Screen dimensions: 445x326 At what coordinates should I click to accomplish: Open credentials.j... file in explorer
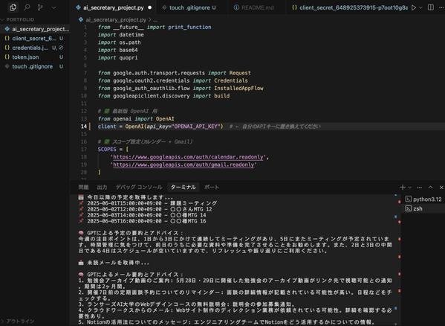click(x=35, y=48)
